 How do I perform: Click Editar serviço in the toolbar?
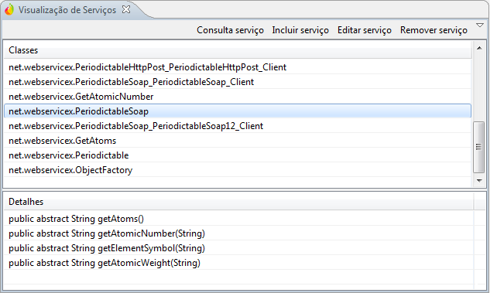coord(365,30)
